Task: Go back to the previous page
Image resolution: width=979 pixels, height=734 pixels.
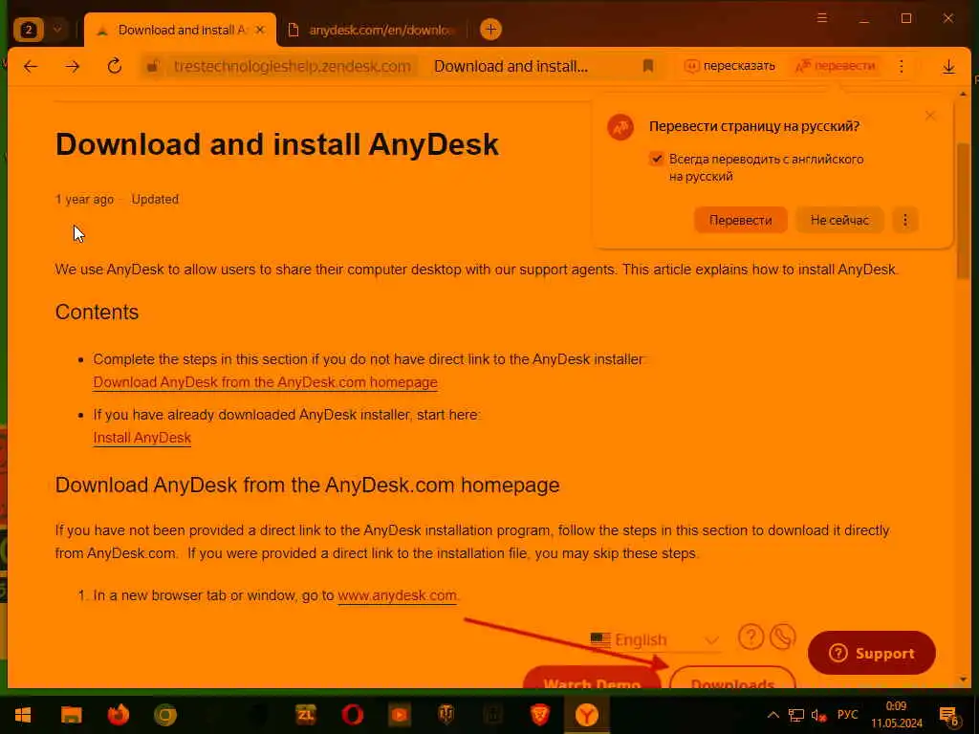Action: [x=30, y=66]
